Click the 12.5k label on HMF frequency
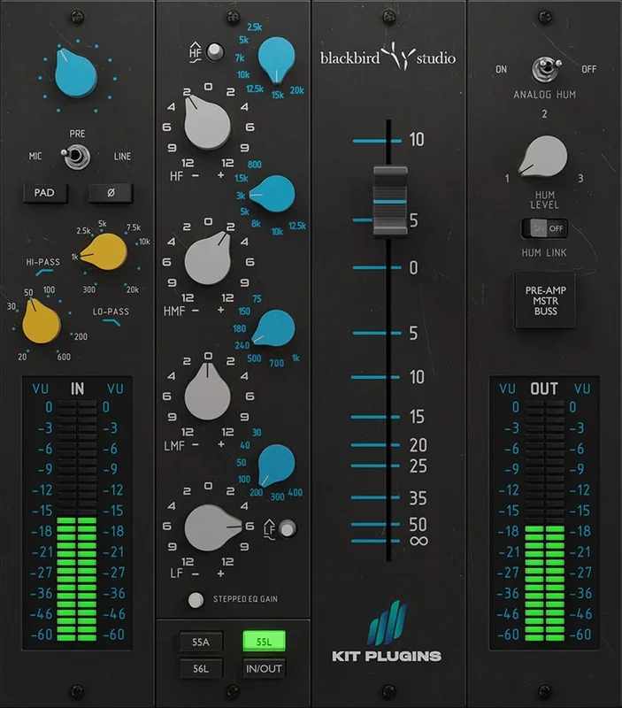 click(x=297, y=226)
